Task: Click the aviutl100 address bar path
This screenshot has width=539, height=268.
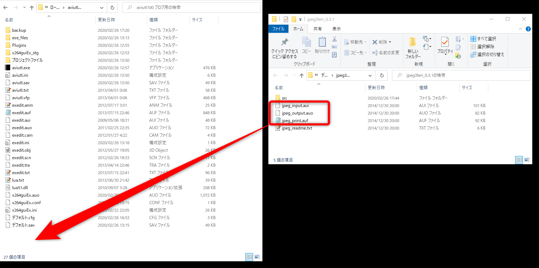Action: point(71,7)
